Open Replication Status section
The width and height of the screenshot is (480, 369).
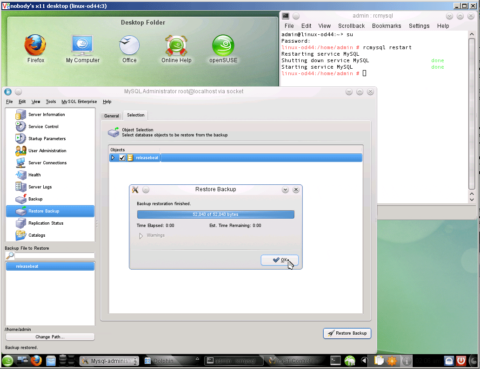pos(46,223)
